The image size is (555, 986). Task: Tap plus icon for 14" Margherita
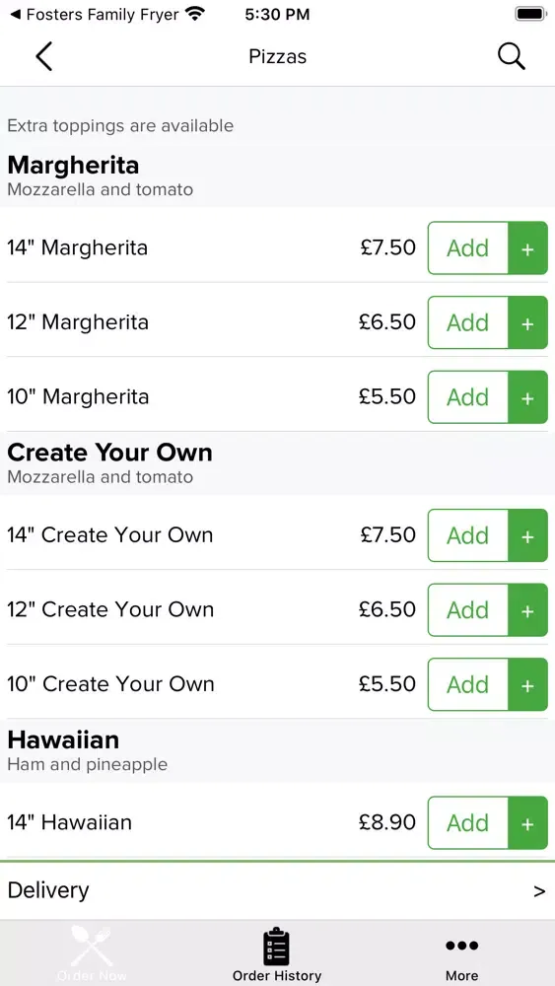527,248
